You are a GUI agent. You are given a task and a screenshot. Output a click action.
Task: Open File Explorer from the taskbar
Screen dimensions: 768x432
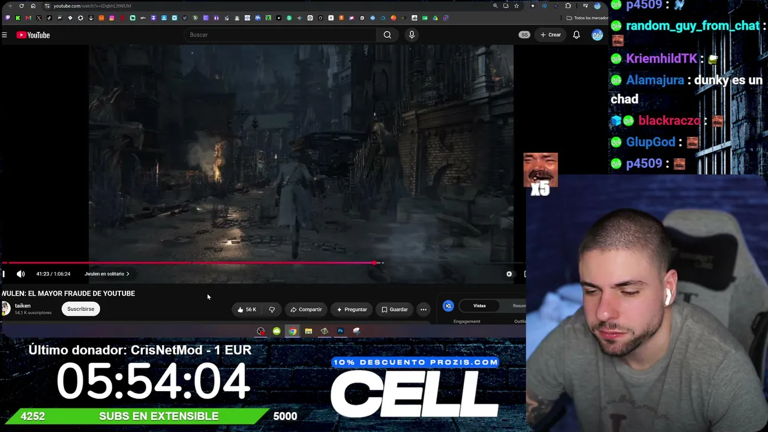point(308,331)
